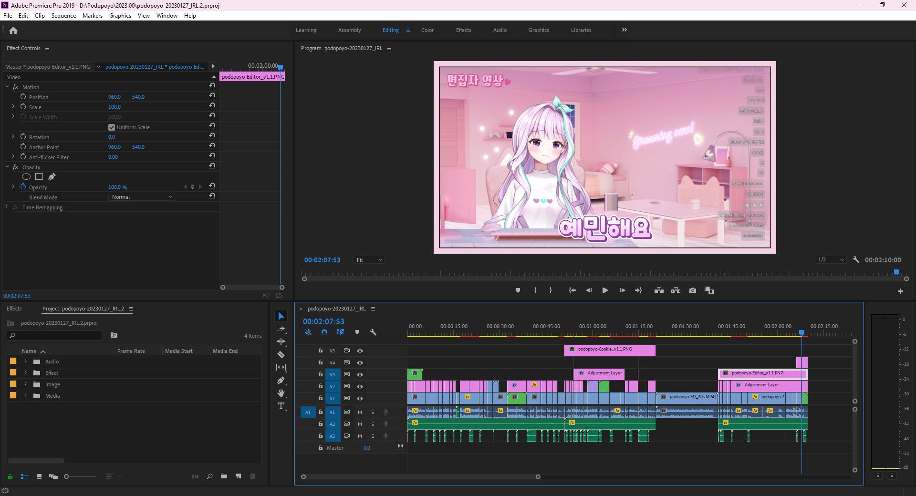The width and height of the screenshot is (916, 496).
Task: Switch Project panel to icon view
Action: pos(39,476)
